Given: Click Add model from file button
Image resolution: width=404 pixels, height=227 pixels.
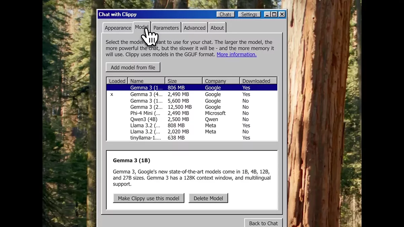Looking at the screenshot, I should [x=133, y=67].
